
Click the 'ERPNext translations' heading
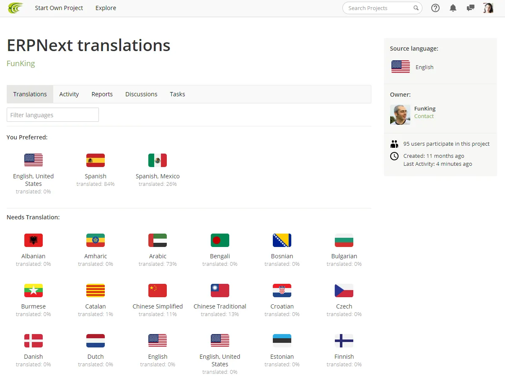click(88, 45)
